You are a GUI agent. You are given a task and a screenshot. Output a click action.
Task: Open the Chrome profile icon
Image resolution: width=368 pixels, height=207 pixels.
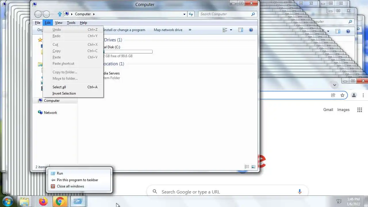pyautogui.click(x=354, y=95)
